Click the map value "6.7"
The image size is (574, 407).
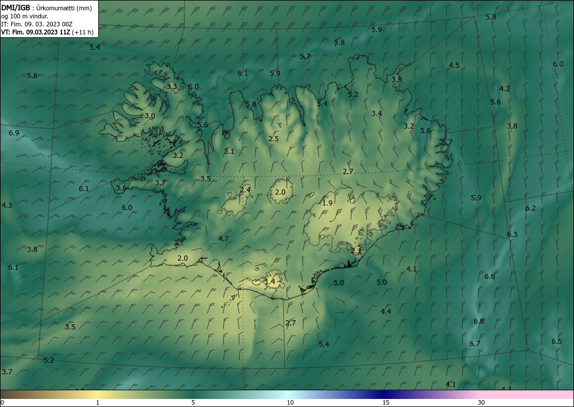tap(475, 343)
